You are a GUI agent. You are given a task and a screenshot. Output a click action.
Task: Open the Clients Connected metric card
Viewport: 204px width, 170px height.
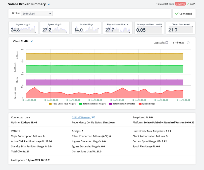coord(180,28)
